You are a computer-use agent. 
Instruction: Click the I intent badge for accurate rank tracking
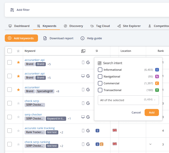point(97,131)
